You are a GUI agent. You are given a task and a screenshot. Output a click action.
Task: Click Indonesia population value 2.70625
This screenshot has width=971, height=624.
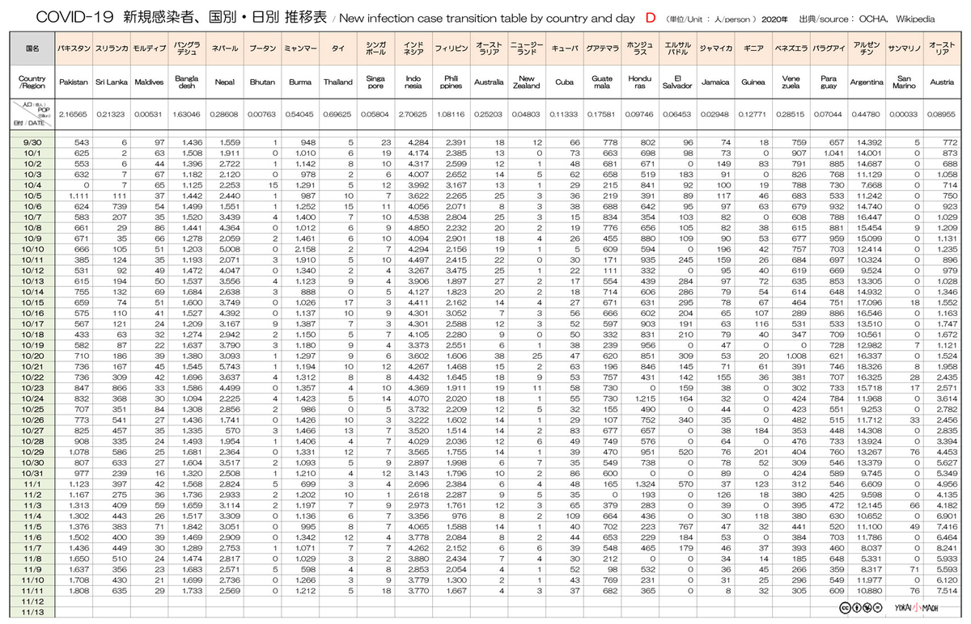413,116
